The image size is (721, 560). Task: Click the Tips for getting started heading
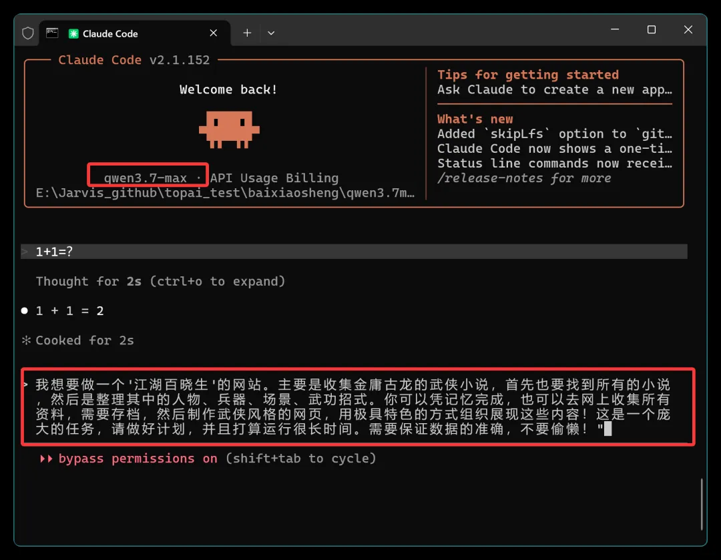click(x=528, y=75)
